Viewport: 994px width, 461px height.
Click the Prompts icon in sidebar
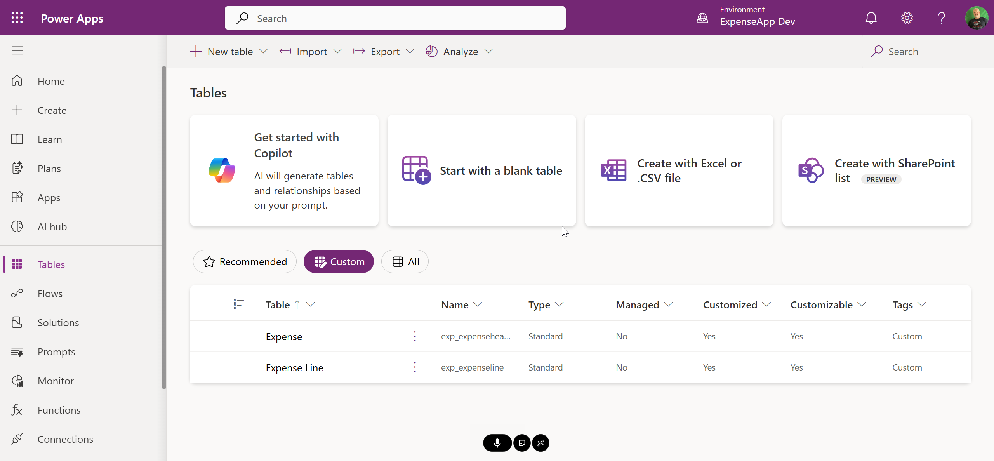click(17, 352)
